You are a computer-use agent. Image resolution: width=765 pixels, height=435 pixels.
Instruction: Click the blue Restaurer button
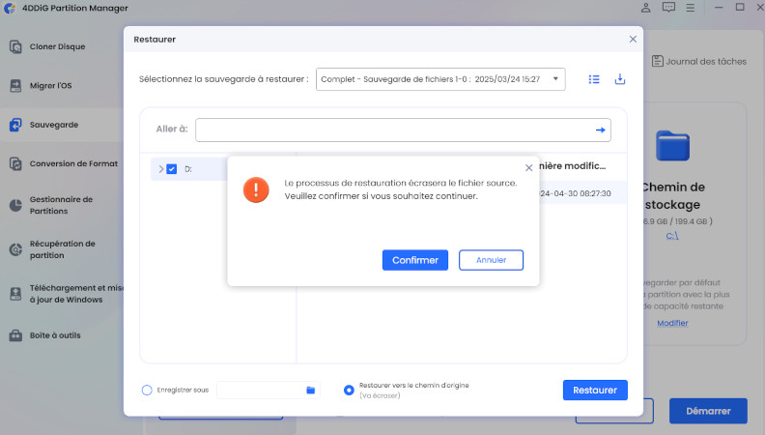(x=595, y=391)
